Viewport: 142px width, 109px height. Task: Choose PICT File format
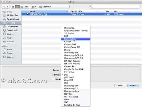point(76,94)
